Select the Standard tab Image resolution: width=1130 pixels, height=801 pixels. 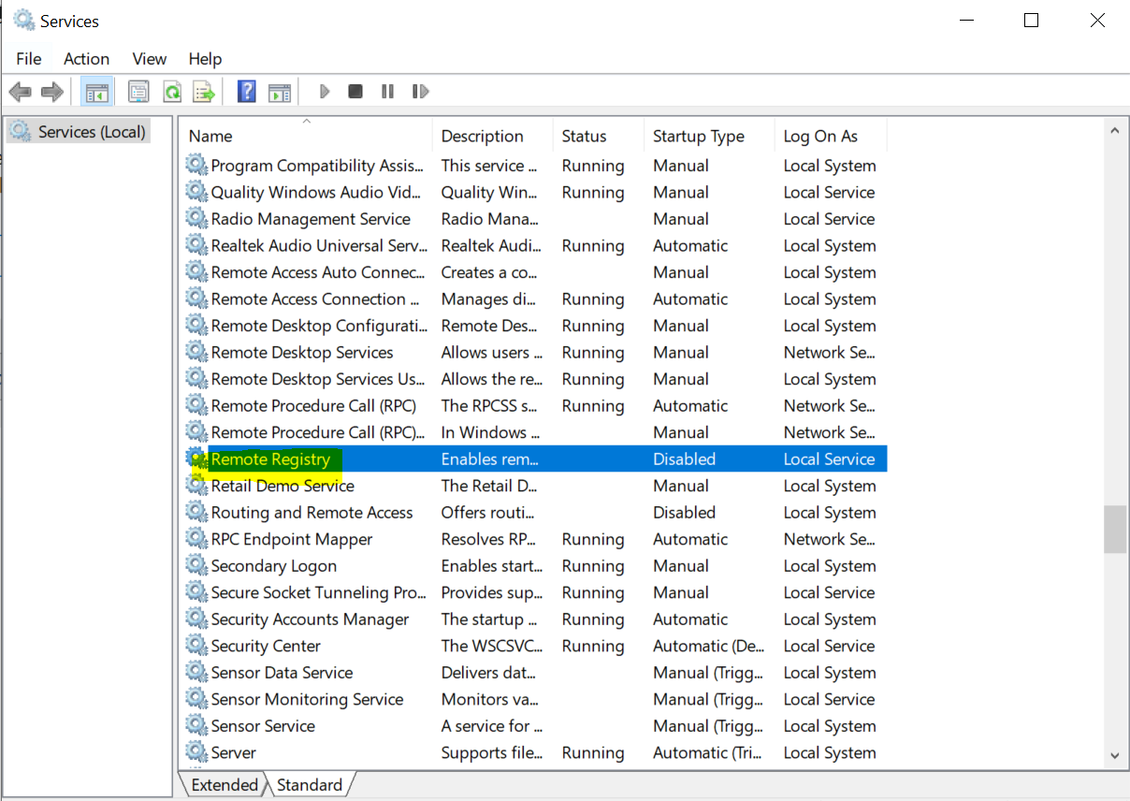pos(310,785)
